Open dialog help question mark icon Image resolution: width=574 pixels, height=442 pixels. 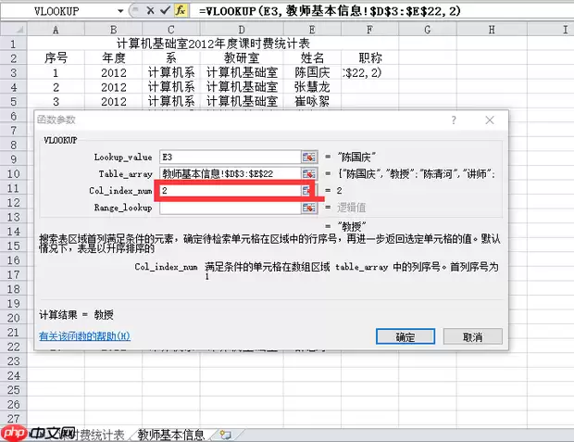pos(454,120)
